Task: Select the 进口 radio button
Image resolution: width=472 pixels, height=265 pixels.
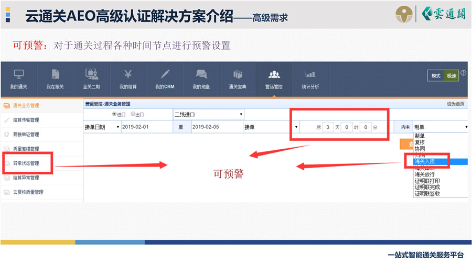Action: [x=114, y=114]
